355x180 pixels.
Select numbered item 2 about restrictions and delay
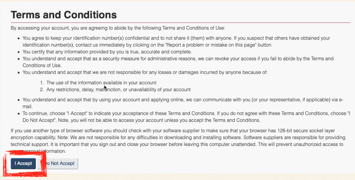click(x=118, y=89)
